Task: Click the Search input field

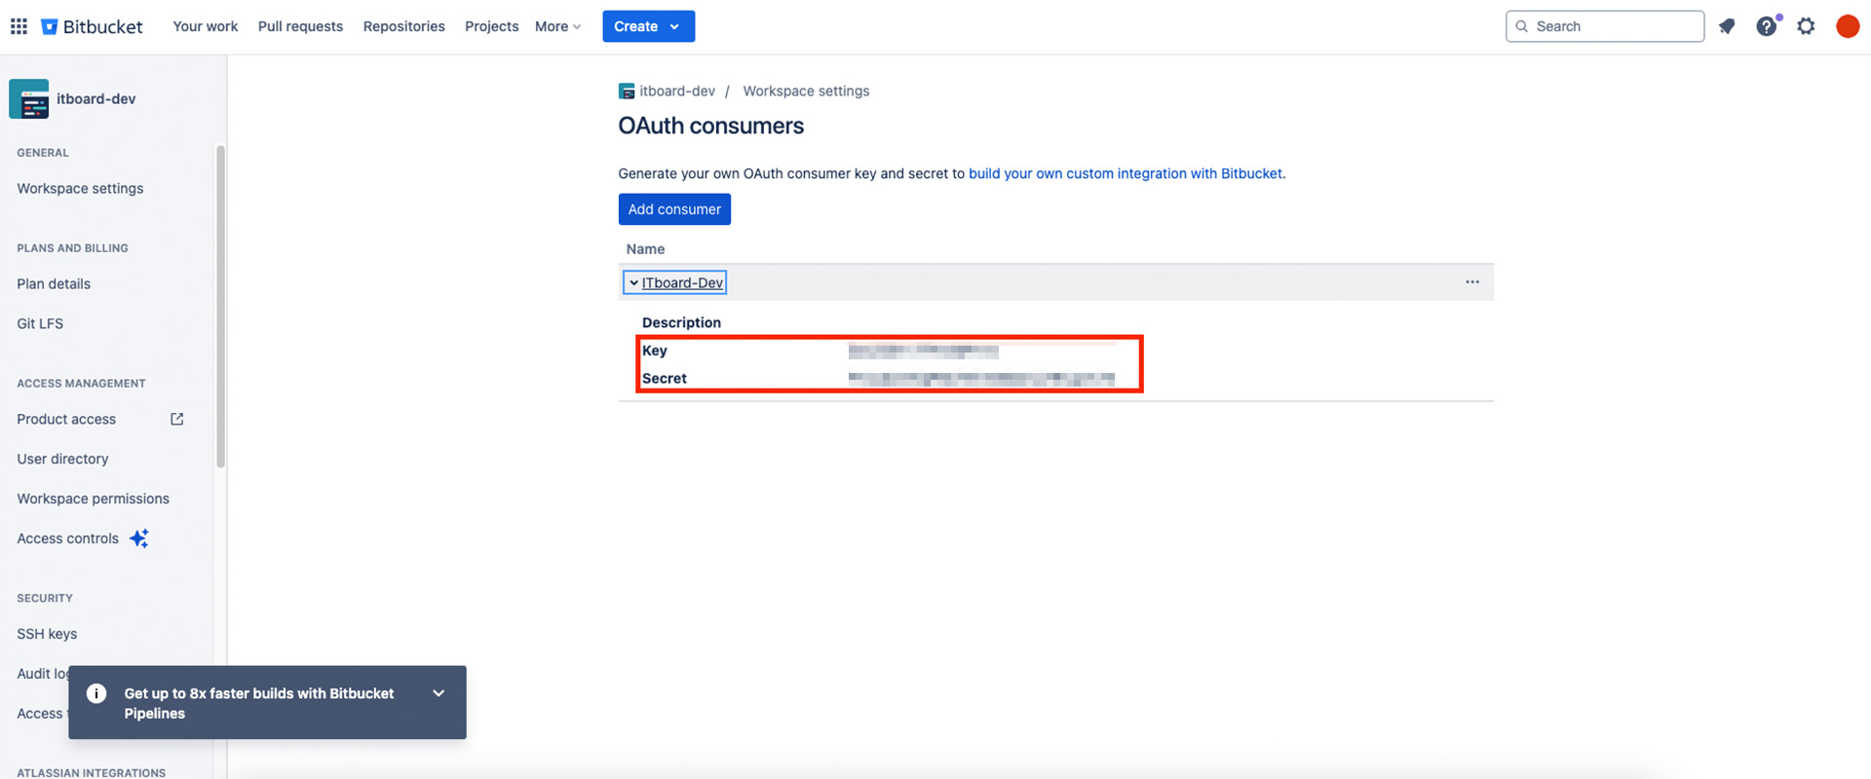Action: (1613, 26)
